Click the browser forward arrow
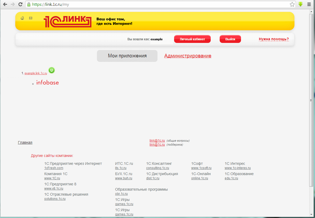The width and height of the screenshot is (315, 218). tap(13, 4)
